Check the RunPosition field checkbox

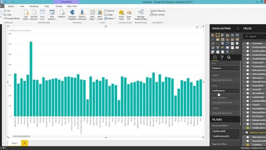248,116
